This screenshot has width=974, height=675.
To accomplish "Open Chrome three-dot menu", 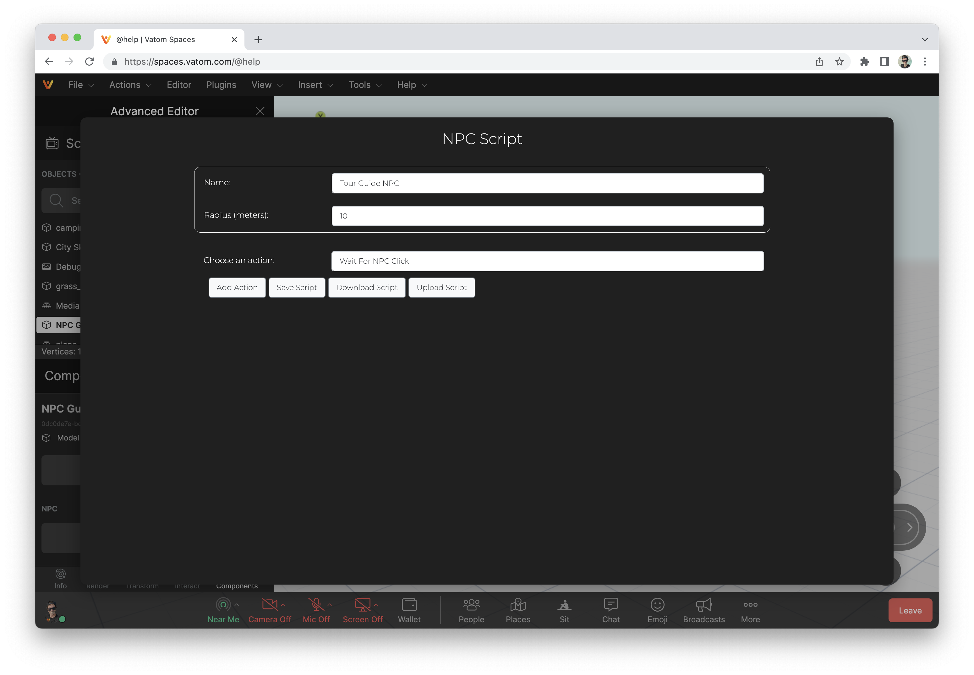I will (924, 62).
